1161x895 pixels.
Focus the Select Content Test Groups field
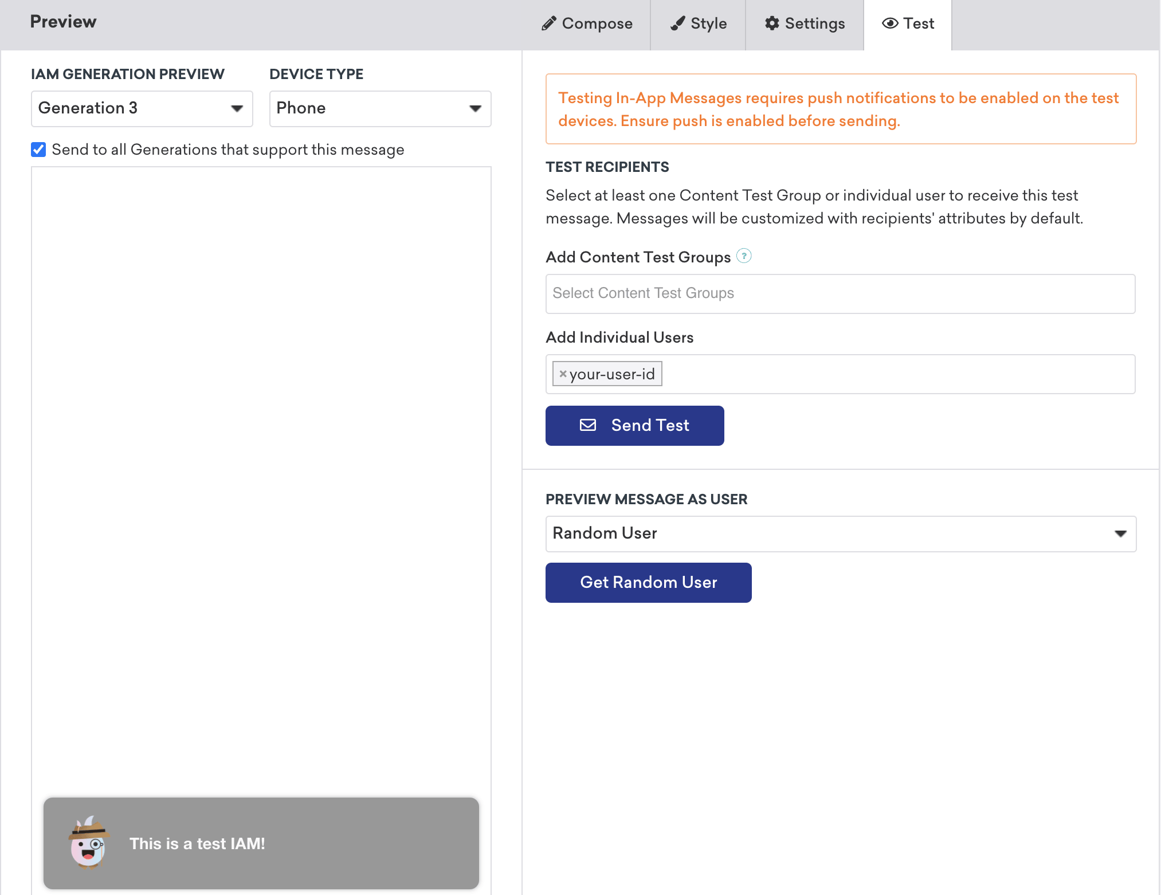coord(840,293)
